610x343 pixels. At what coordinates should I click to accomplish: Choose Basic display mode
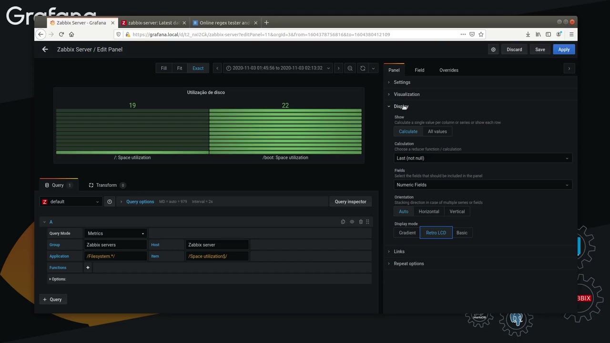pyautogui.click(x=462, y=233)
